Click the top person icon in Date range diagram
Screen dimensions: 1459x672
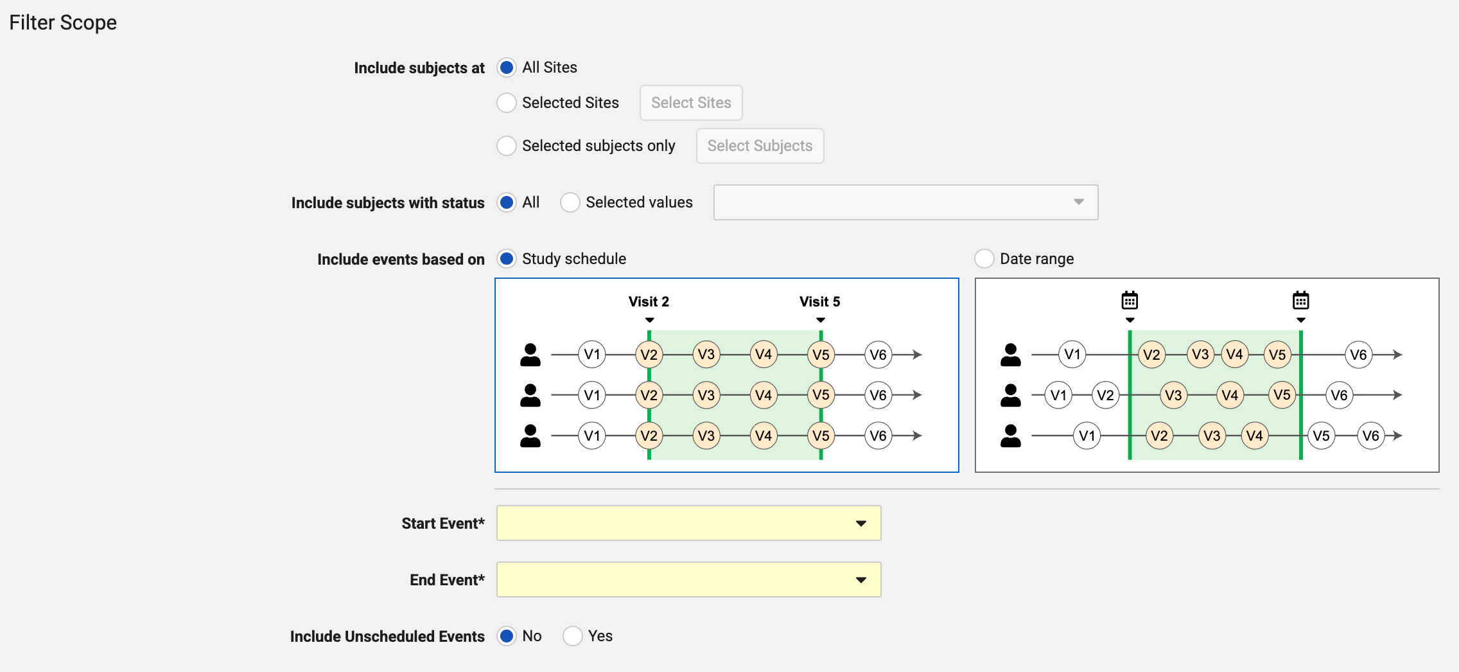[1011, 355]
